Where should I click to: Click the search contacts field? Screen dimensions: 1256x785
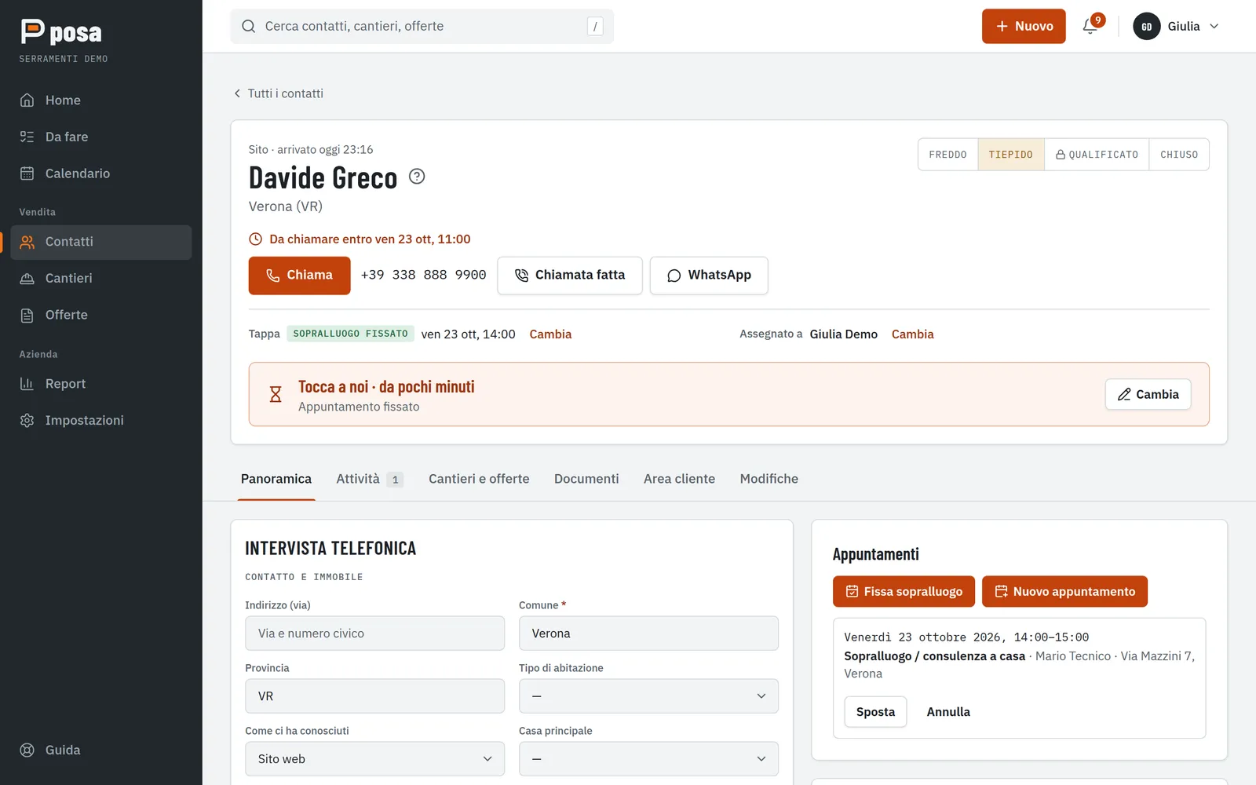pos(422,26)
